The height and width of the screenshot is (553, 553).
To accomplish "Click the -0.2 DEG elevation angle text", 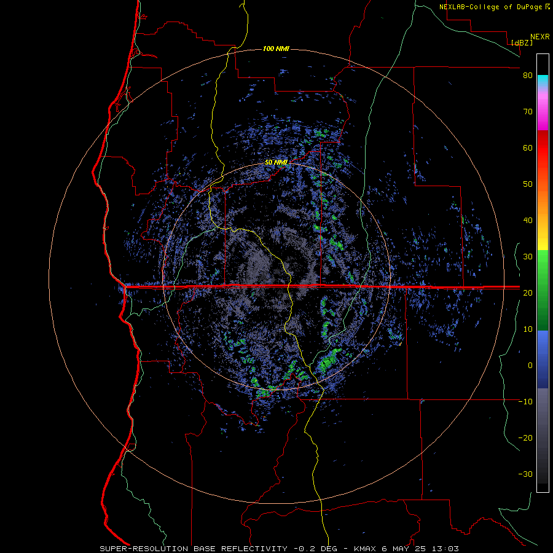I will (x=315, y=549).
